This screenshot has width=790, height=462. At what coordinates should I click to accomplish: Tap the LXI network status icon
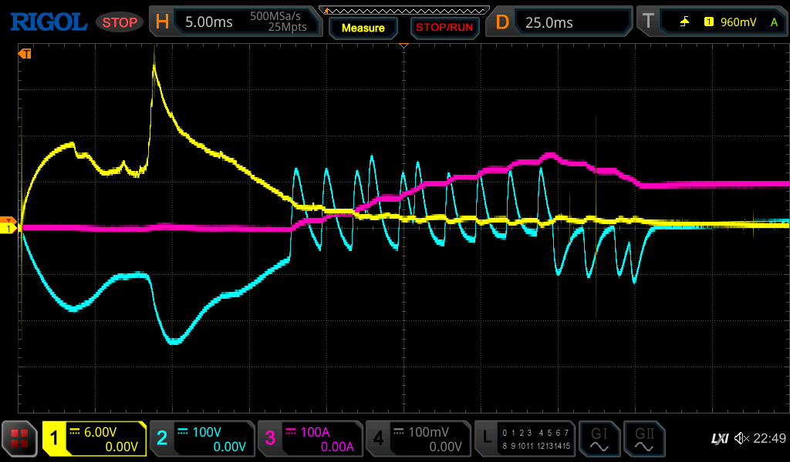click(x=719, y=439)
